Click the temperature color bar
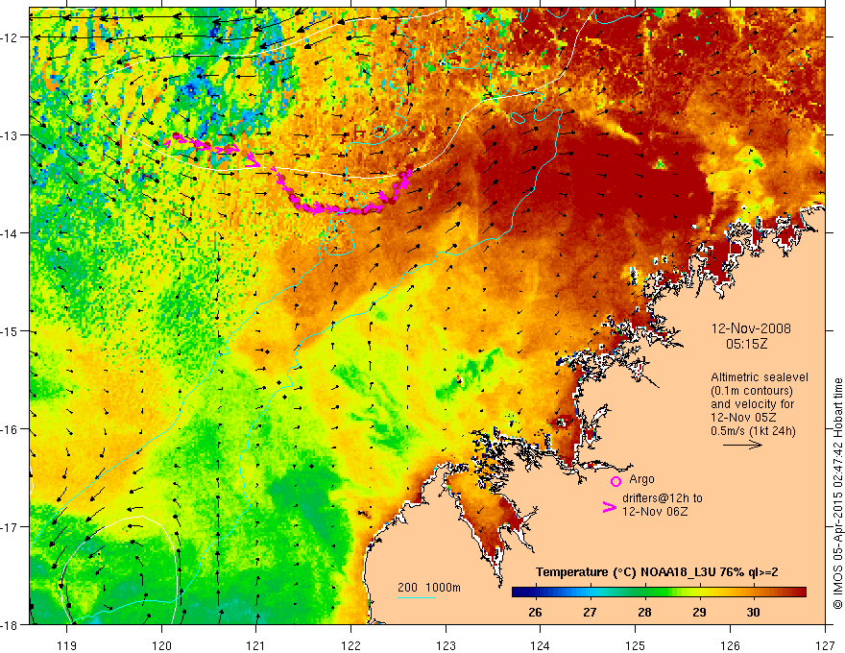 point(659,593)
